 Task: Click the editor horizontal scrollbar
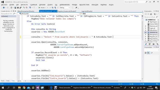[74, 81]
